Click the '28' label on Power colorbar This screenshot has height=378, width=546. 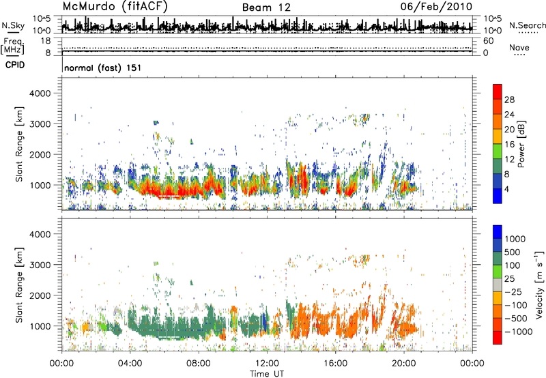509,100
